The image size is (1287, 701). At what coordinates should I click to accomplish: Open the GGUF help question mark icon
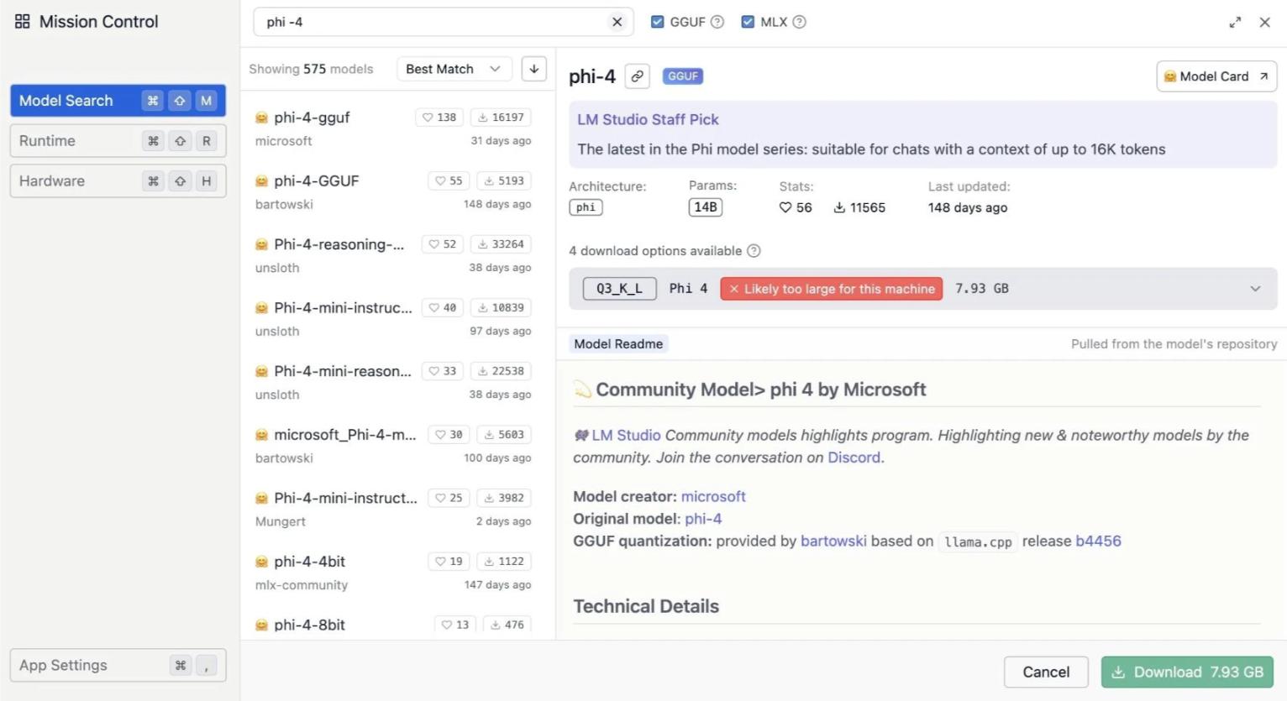tap(717, 22)
